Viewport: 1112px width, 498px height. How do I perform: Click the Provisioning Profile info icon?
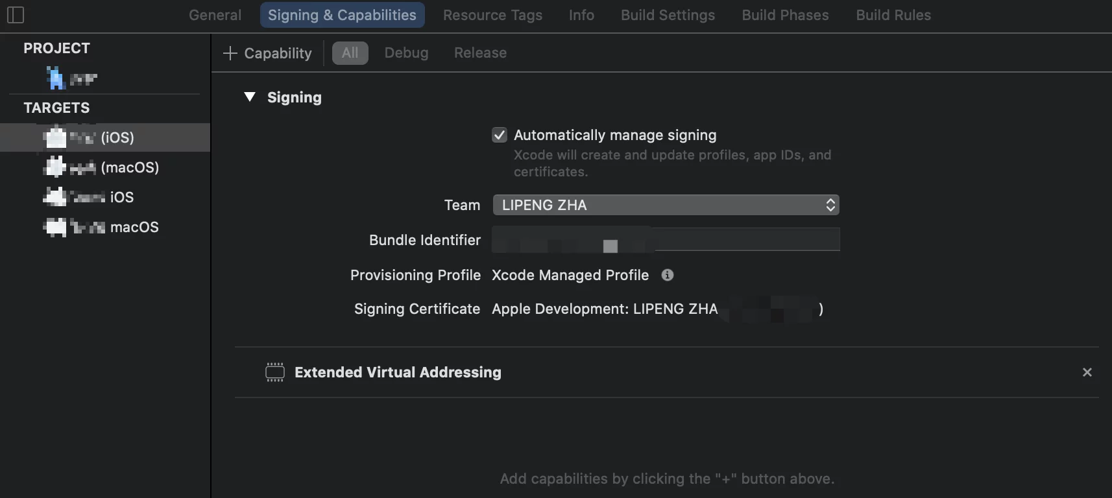[667, 275]
